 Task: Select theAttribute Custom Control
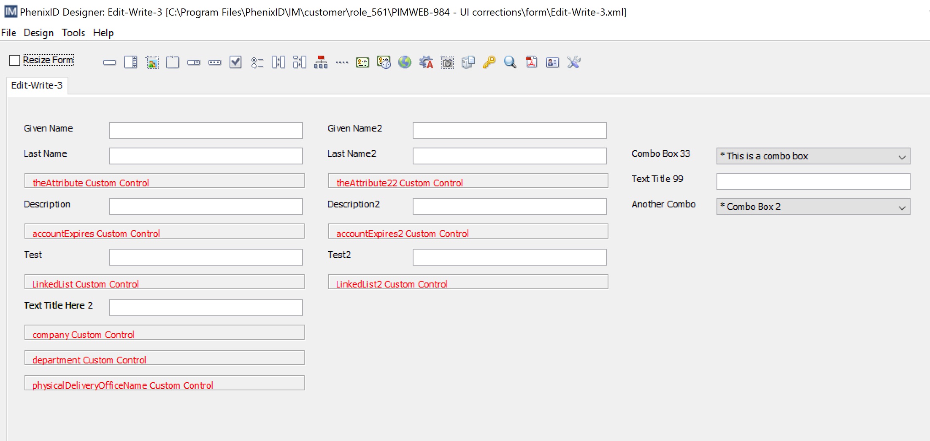click(165, 181)
